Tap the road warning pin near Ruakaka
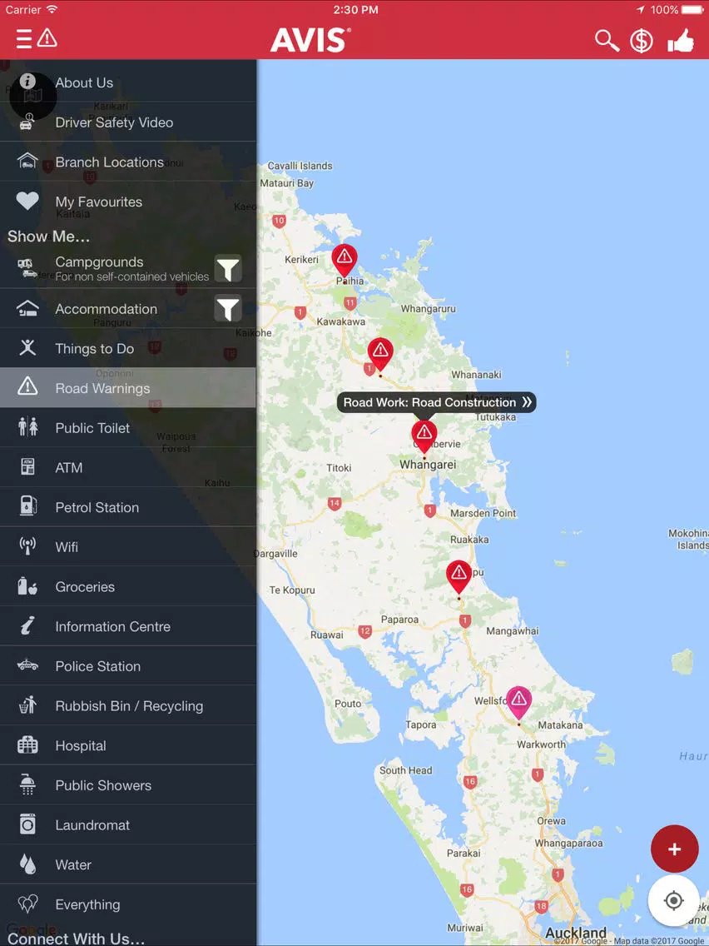Image resolution: width=709 pixels, height=946 pixels. (x=459, y=577)
